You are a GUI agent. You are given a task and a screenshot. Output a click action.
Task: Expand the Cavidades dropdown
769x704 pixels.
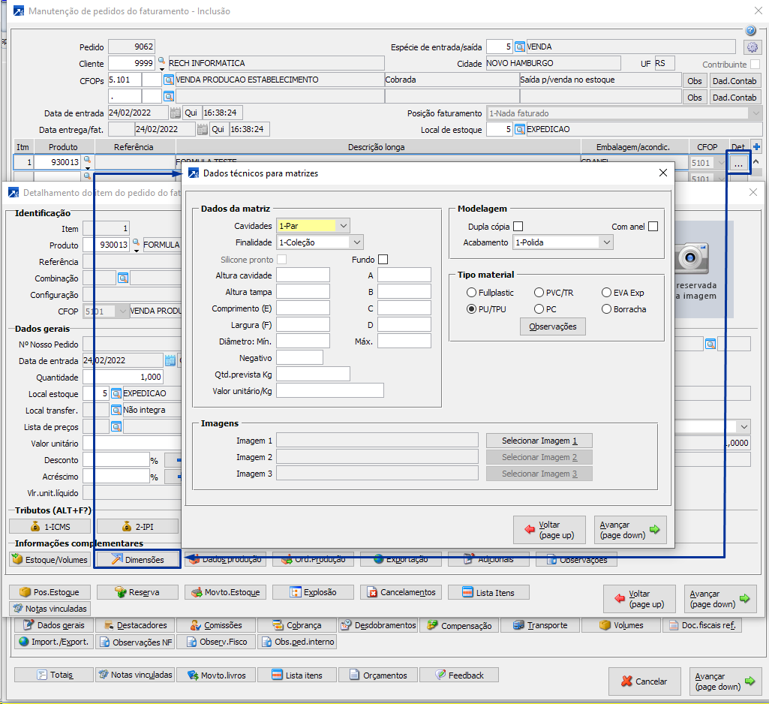point(344,225)
